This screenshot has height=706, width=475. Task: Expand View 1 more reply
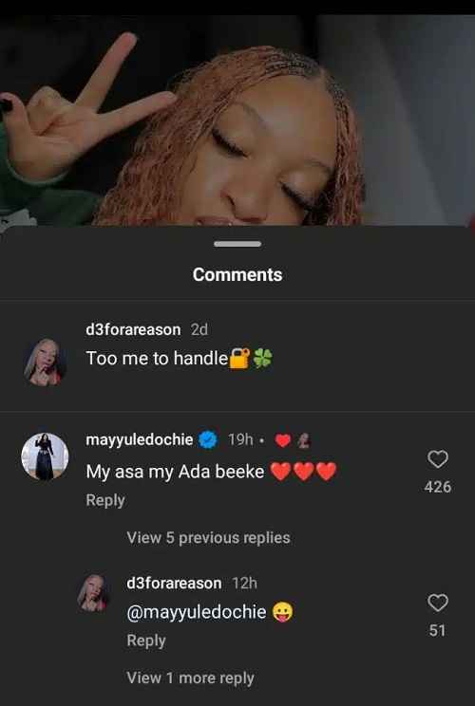coord(191,678)
